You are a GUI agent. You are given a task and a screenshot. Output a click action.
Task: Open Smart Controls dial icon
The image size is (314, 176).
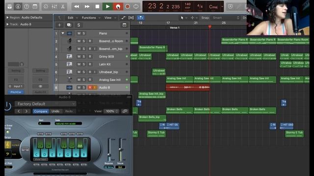(x=46, y=6)
